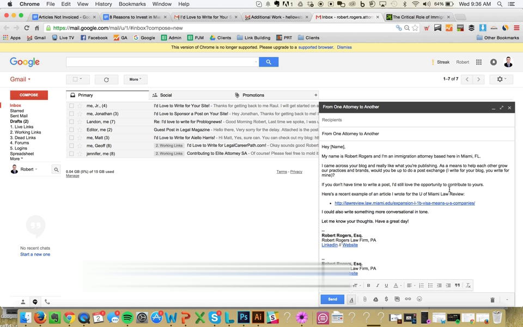
Task: Apply quote formatting to the email text
Action: (x=457, y=285)
